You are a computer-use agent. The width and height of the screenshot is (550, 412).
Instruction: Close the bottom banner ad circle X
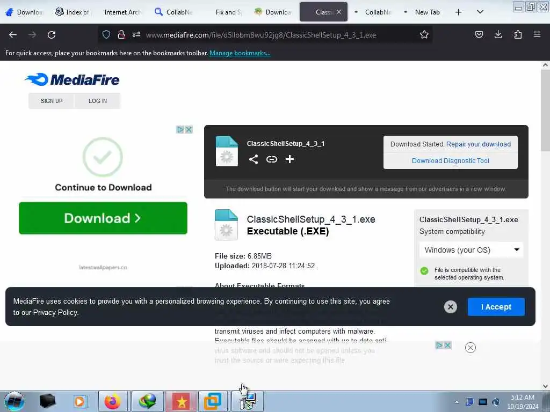tap(471, 348)
